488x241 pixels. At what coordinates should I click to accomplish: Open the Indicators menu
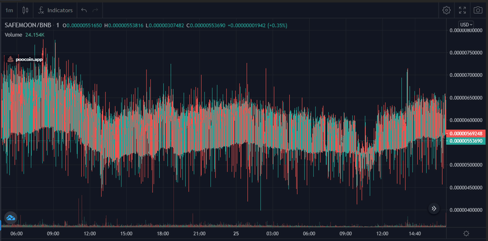[56, 10]
